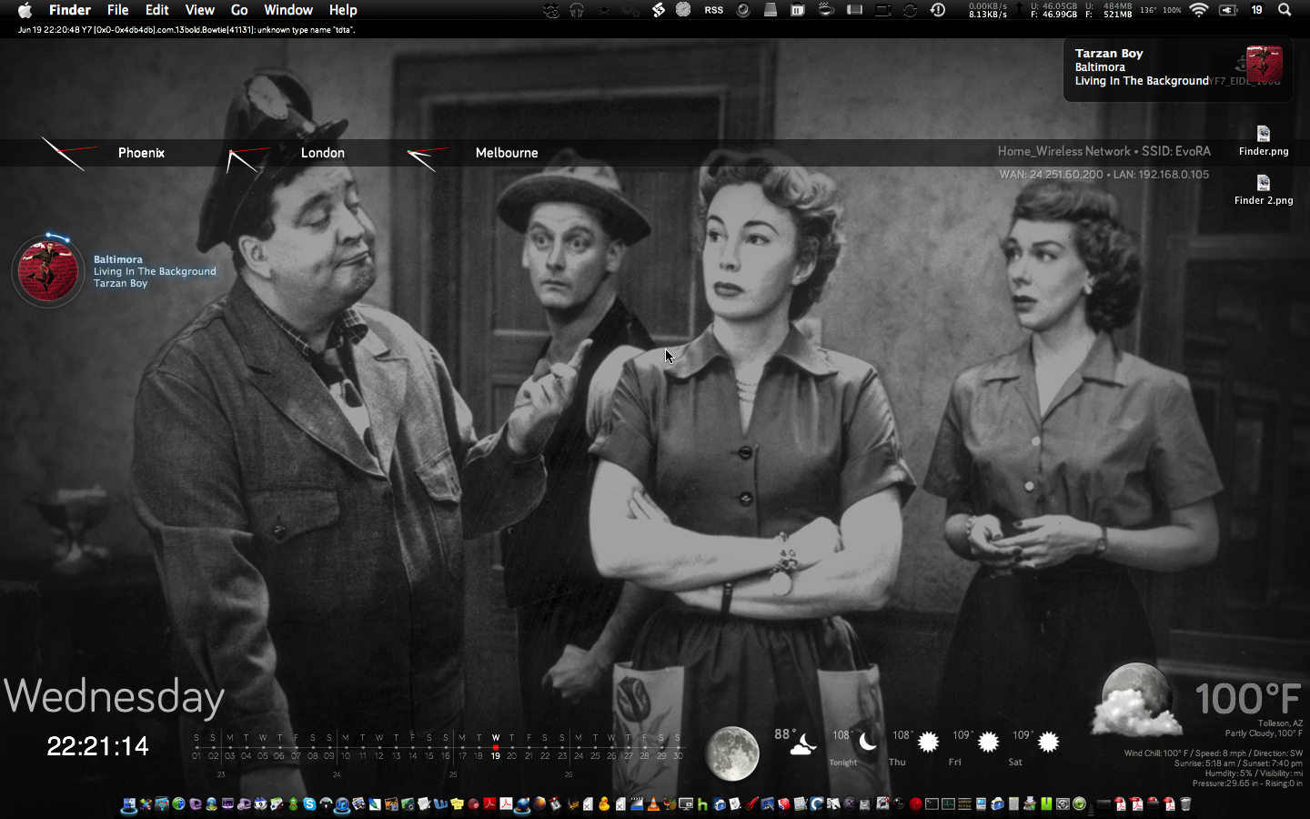The width and height of the screenshot is (1310, 819).
Task: Open Microsoft Word from the Dock
Action: point(440,804)
